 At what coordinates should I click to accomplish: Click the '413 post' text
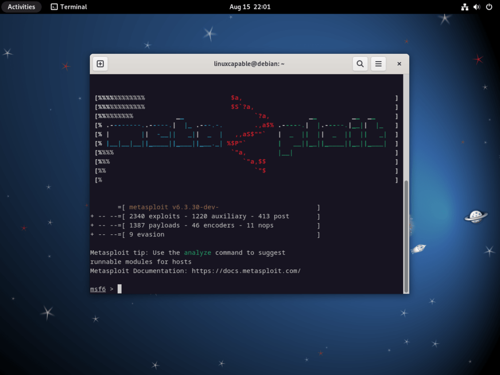273,216
